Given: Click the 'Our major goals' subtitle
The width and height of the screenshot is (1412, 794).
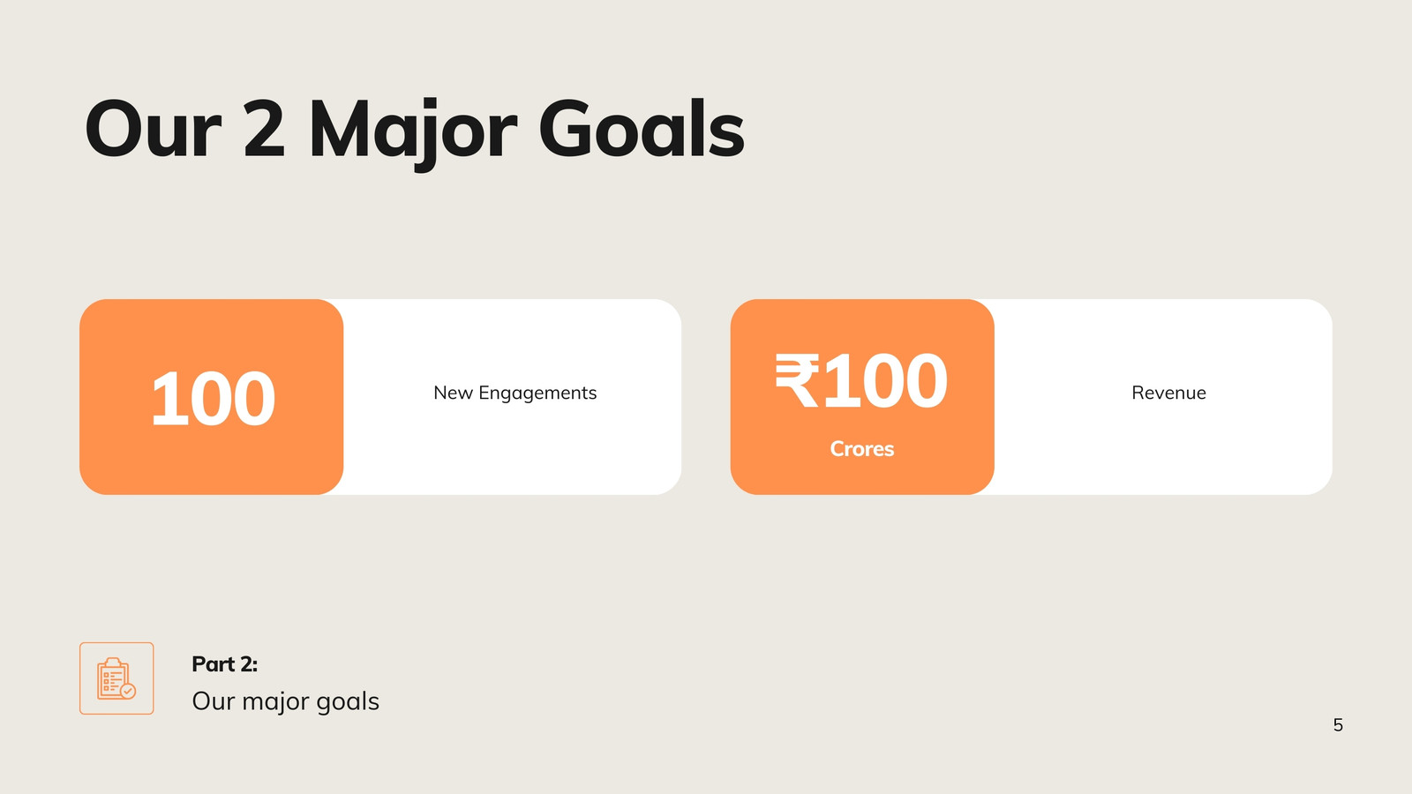Looking at the screenshot, I should pos(286,701).
